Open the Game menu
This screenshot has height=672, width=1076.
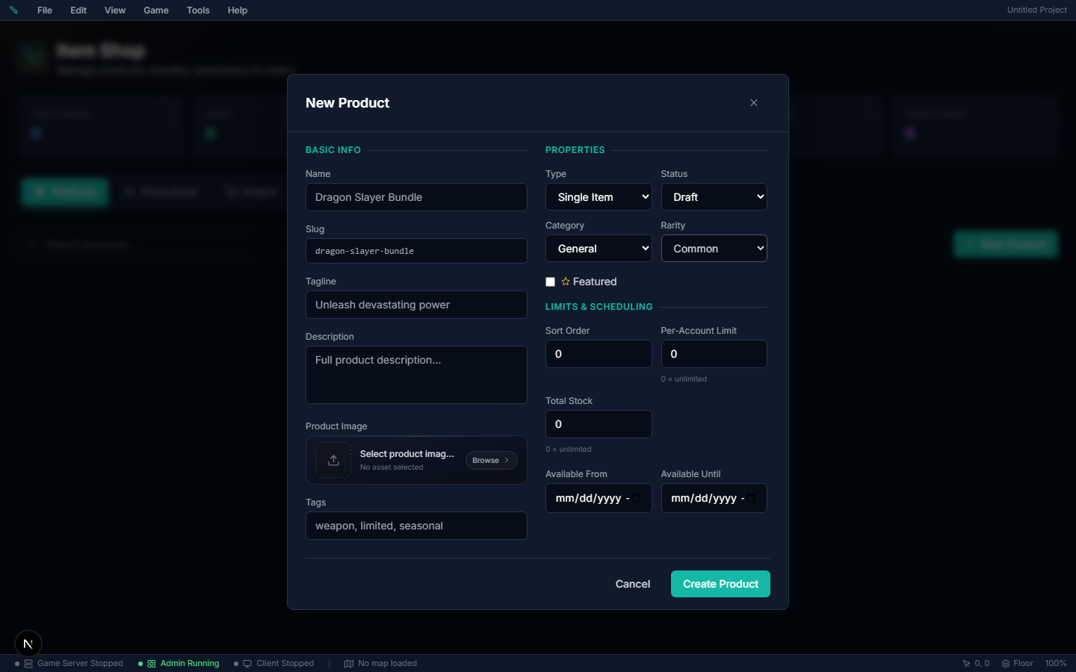(x=156, y=10)
